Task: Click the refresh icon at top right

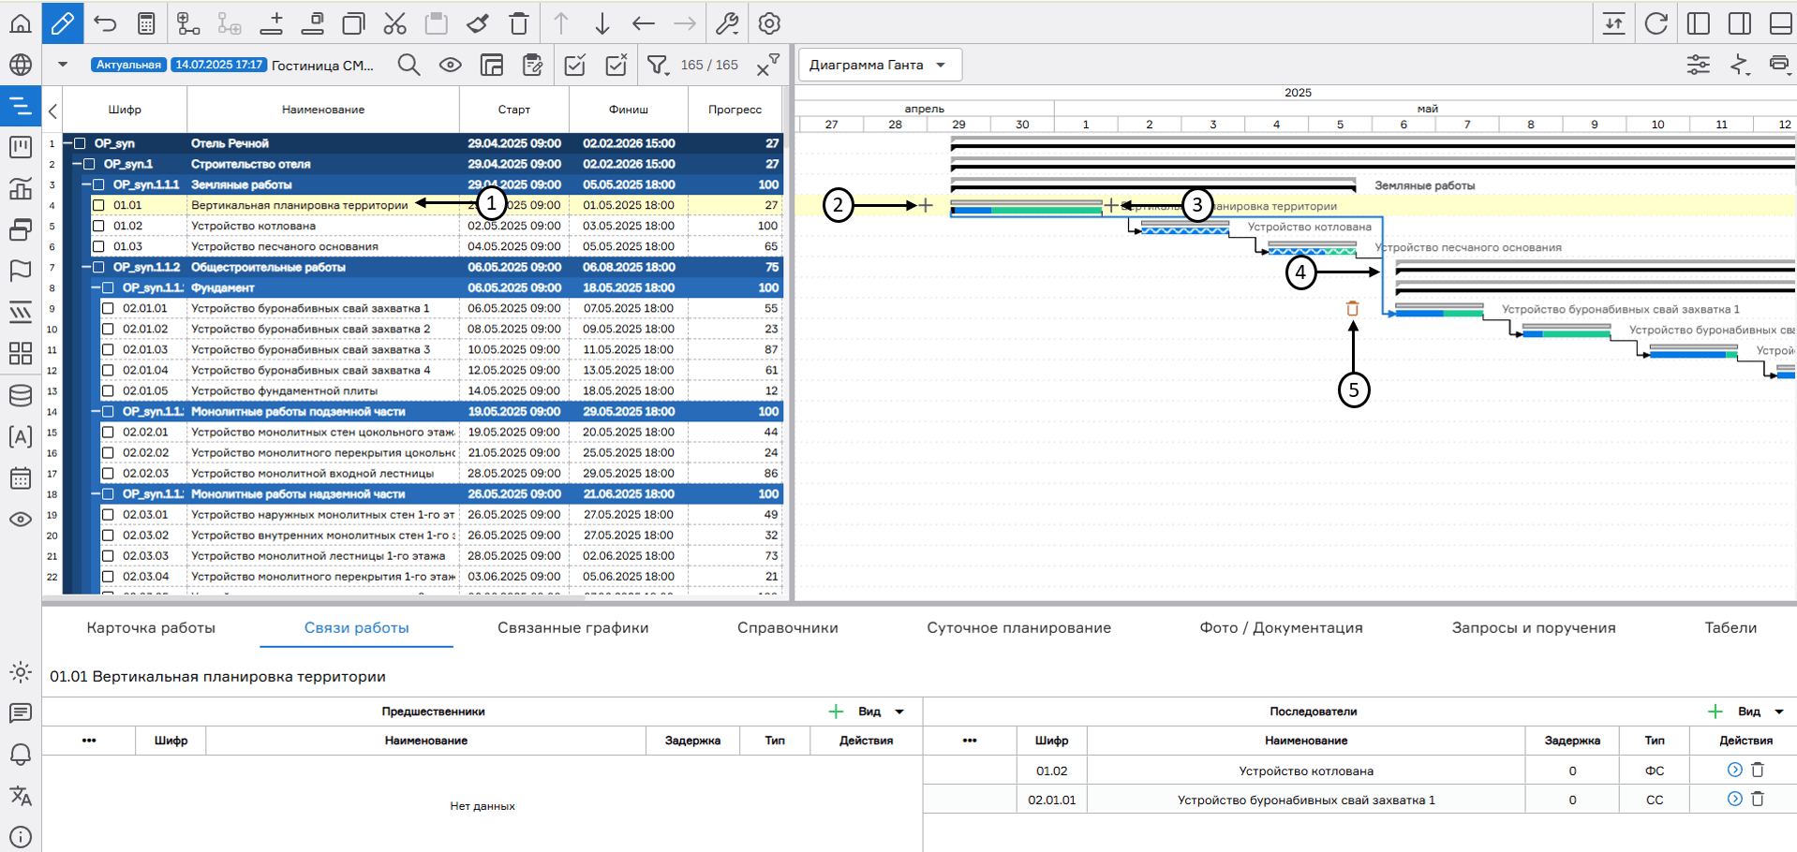Action: tap(1656, 23)
